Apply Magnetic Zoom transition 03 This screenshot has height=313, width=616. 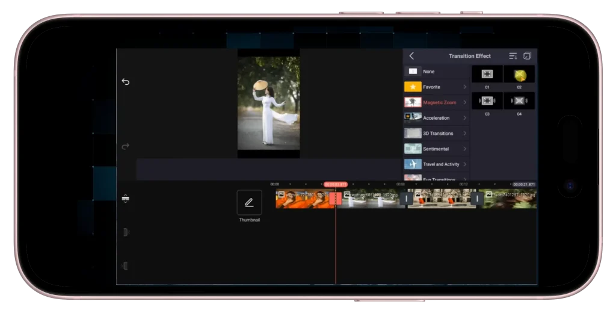(x=487, y=101)
